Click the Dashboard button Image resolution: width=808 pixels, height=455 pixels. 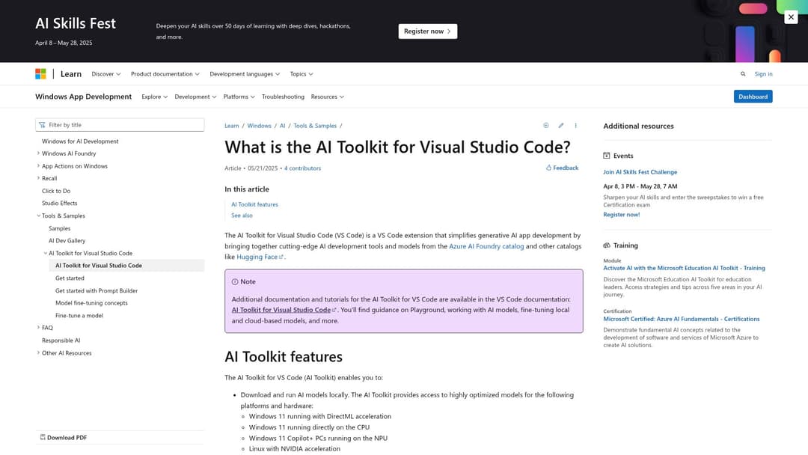pos(753,97)
